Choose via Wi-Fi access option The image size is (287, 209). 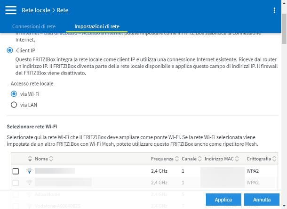[14, 94]
